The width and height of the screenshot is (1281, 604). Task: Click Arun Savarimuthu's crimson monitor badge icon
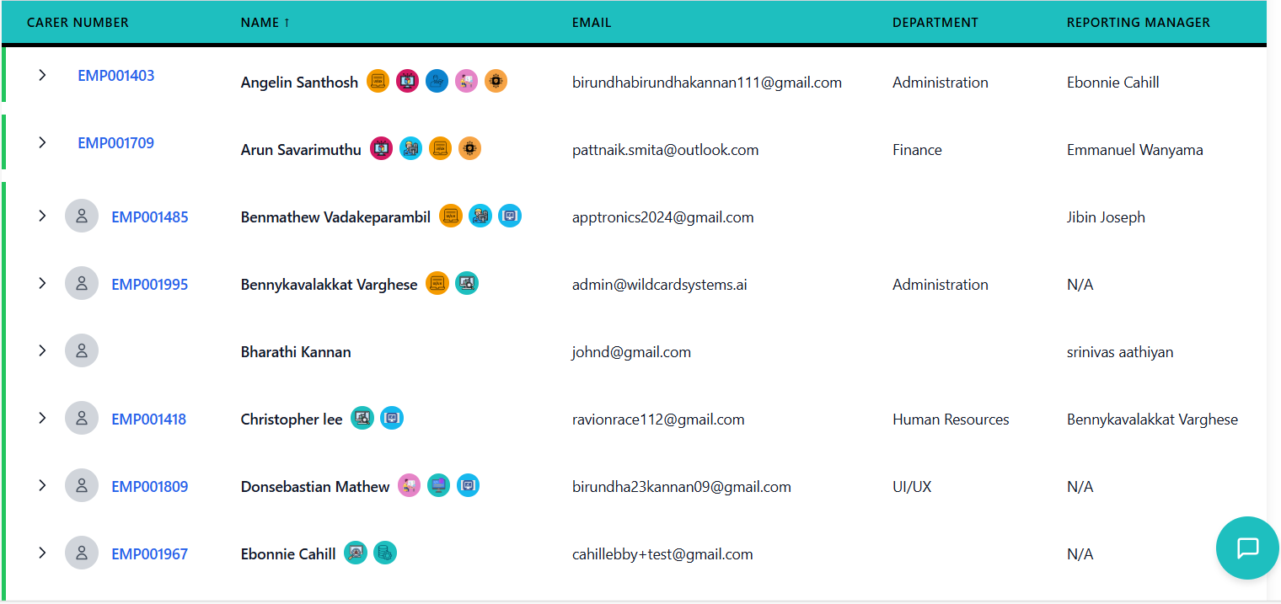click(382, 149)
